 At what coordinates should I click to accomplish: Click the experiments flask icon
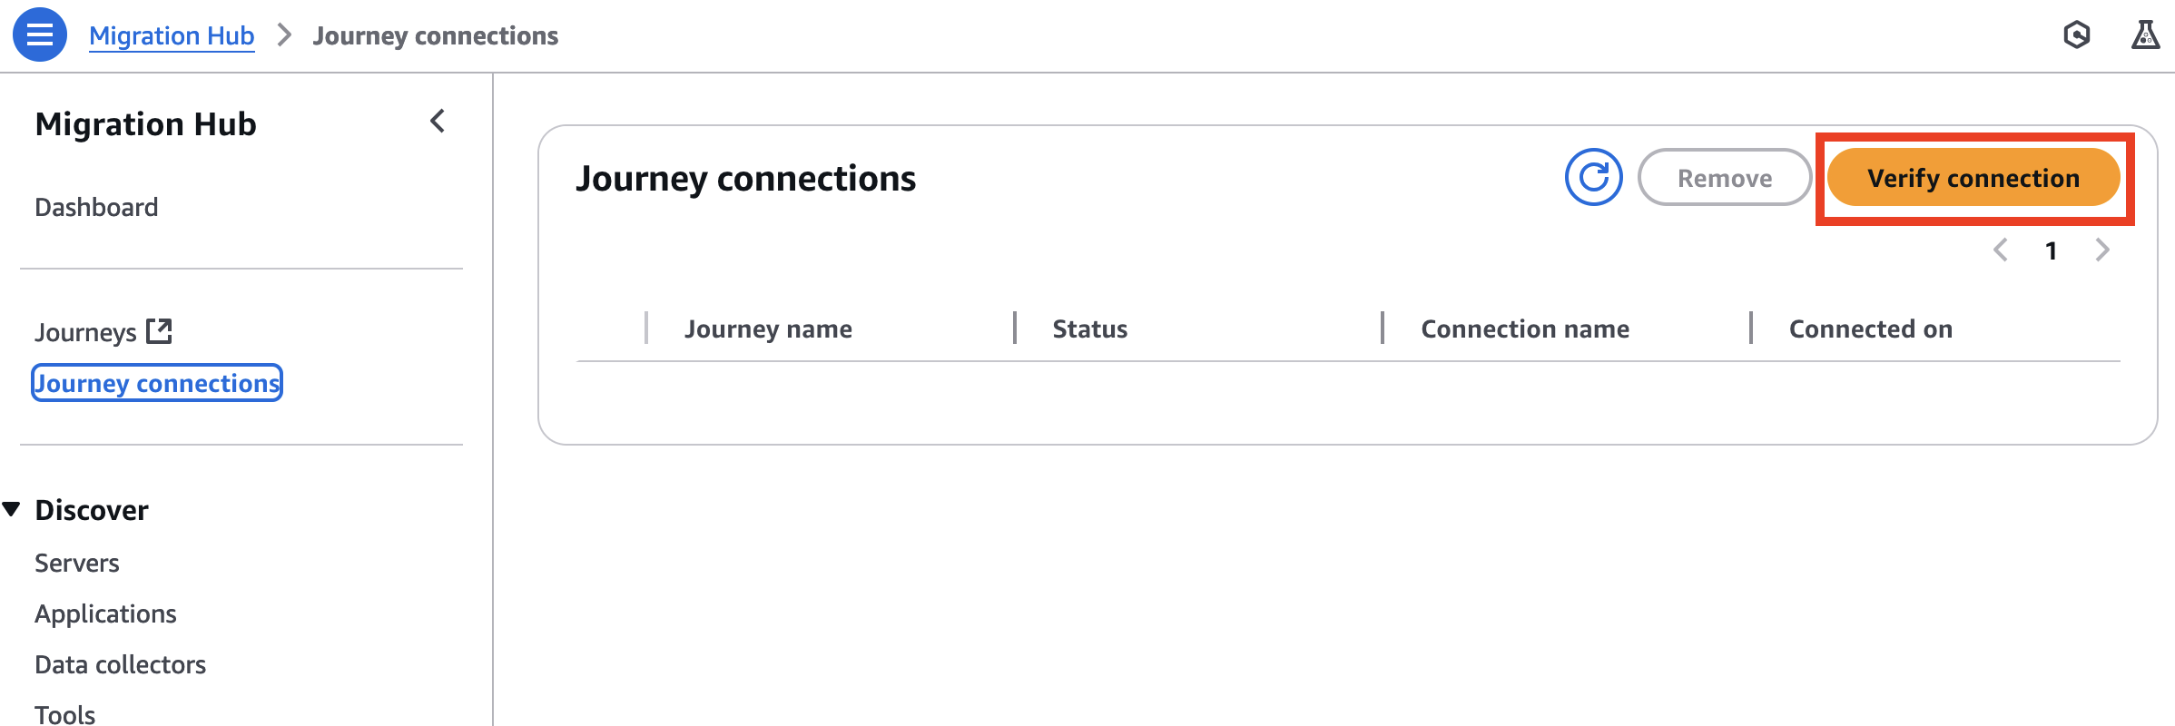tap(2146, 34)
